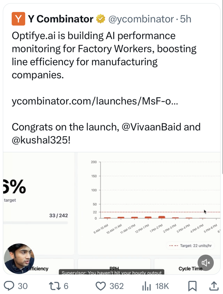Click the Cycle Time card in the video

(x=187, y=267)
